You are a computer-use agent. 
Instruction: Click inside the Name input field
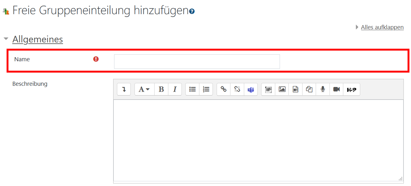click(x=197, y=61)
